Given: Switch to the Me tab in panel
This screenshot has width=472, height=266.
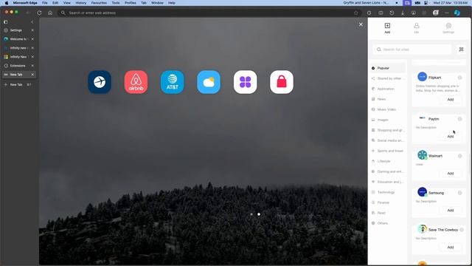Looking at the screenshot, I should tap(416, 28).
